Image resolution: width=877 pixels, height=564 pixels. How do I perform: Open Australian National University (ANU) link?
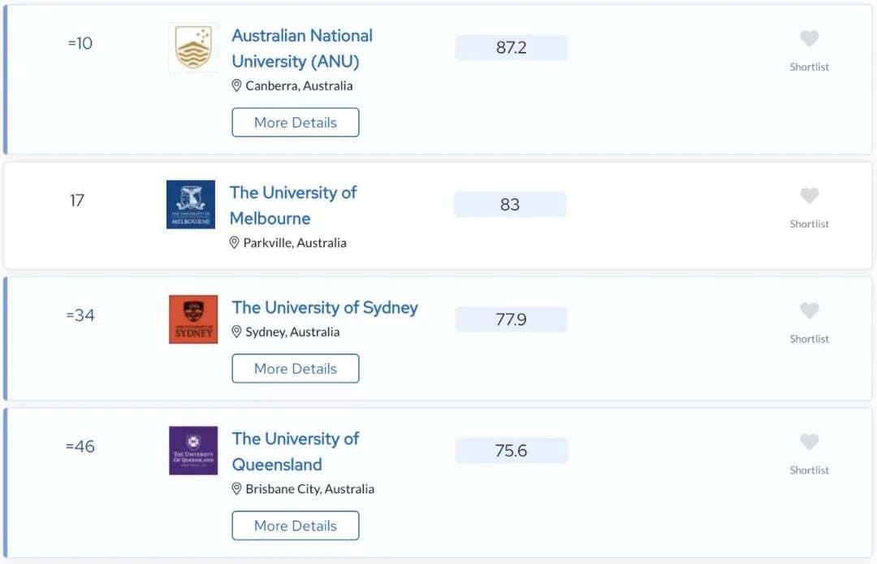pyautogui.click(x=302, y=49)
